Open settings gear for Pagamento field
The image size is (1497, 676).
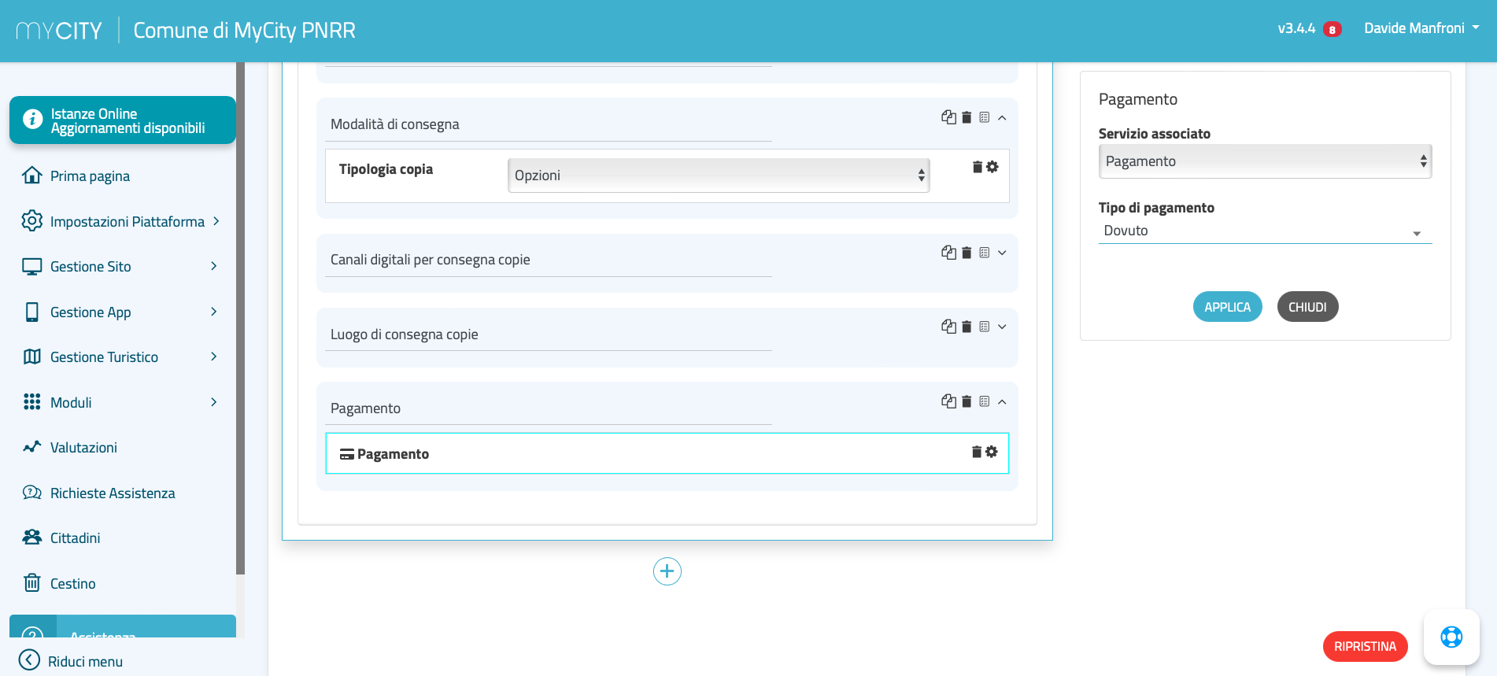992,452
